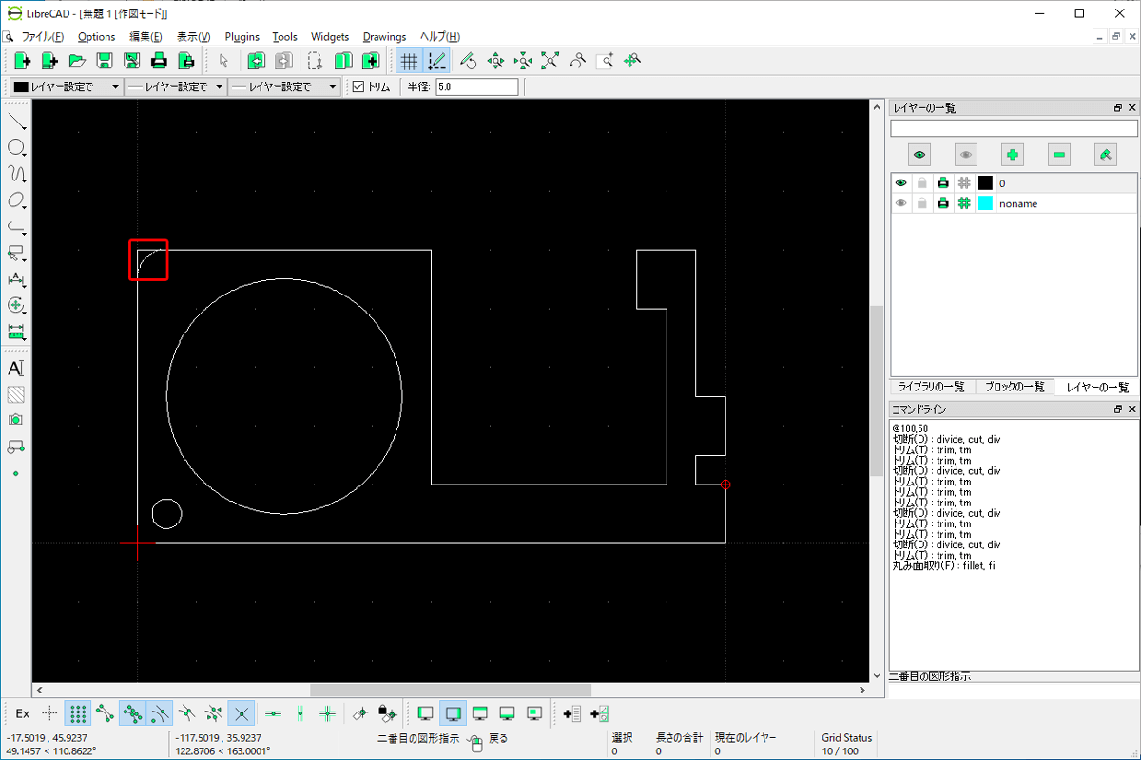Open the Options menu

click(x=96, y=37)
